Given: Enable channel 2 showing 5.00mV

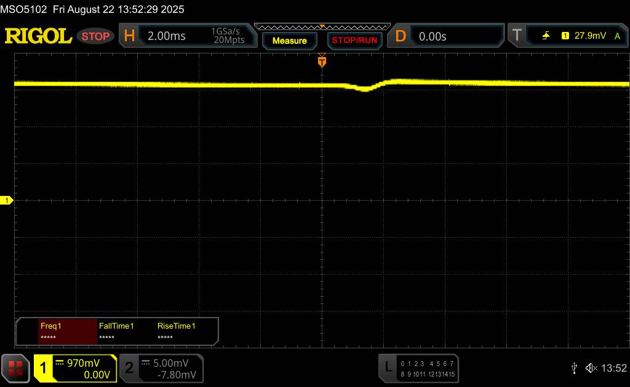Looking at the screenshot, I should (161, 368).
